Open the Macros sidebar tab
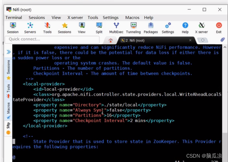228x162 pixels. (x=8, y=111)
